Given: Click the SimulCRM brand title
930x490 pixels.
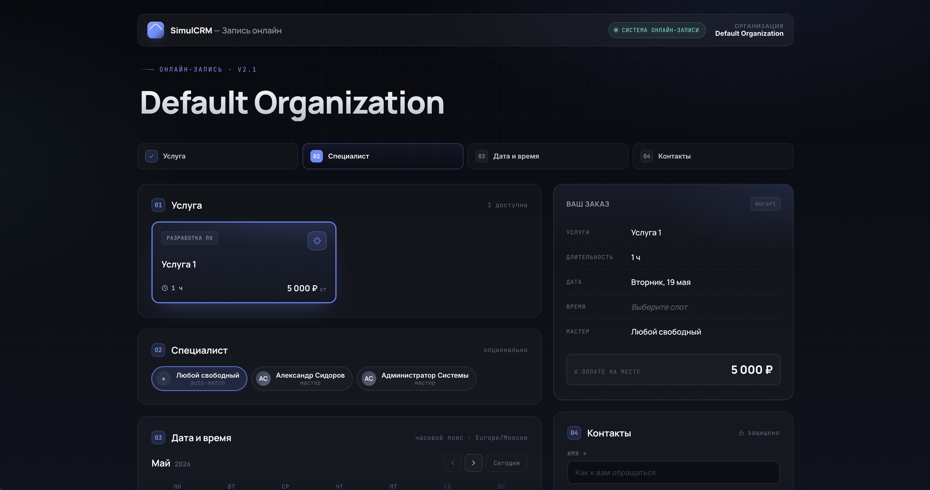Looking at the screenshot, I should (x=191, y=30).
